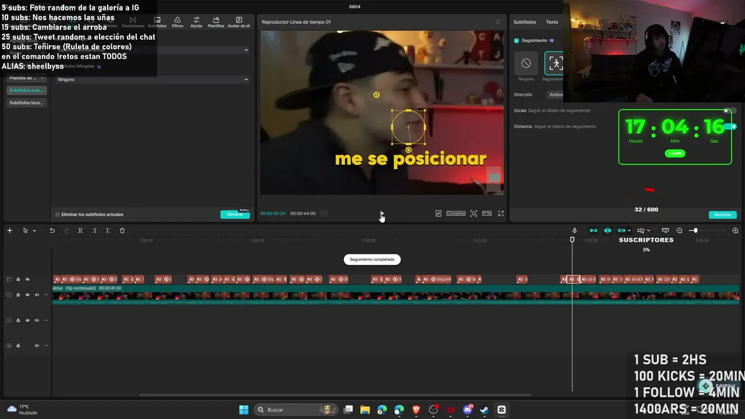
Task: Start voiceover recording with microphone icon
Action: coord(574,230)
